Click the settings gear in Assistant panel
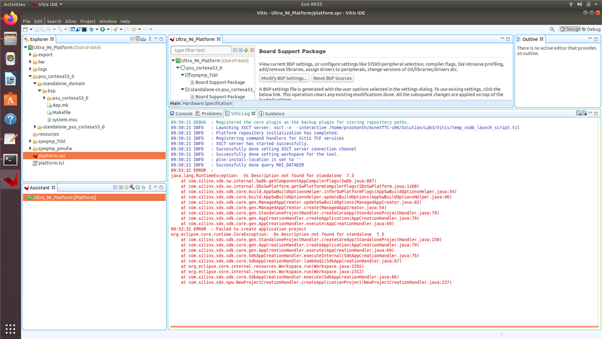The image size is (602, 339). point(127,187)
